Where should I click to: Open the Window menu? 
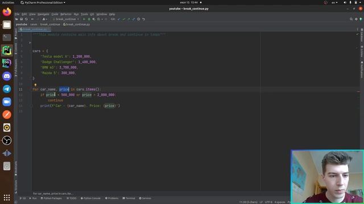(x=102, y=14)
